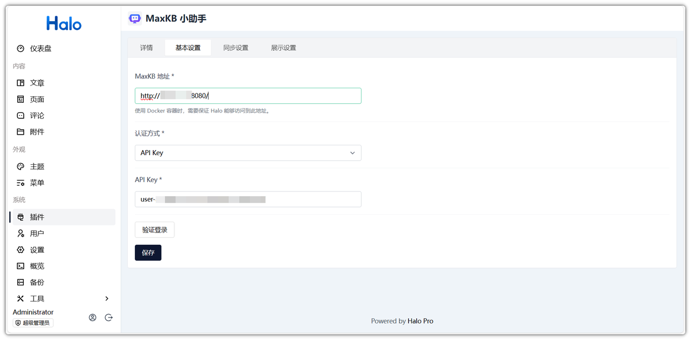Open the Halo Pro footer link

tap(420, 321)
